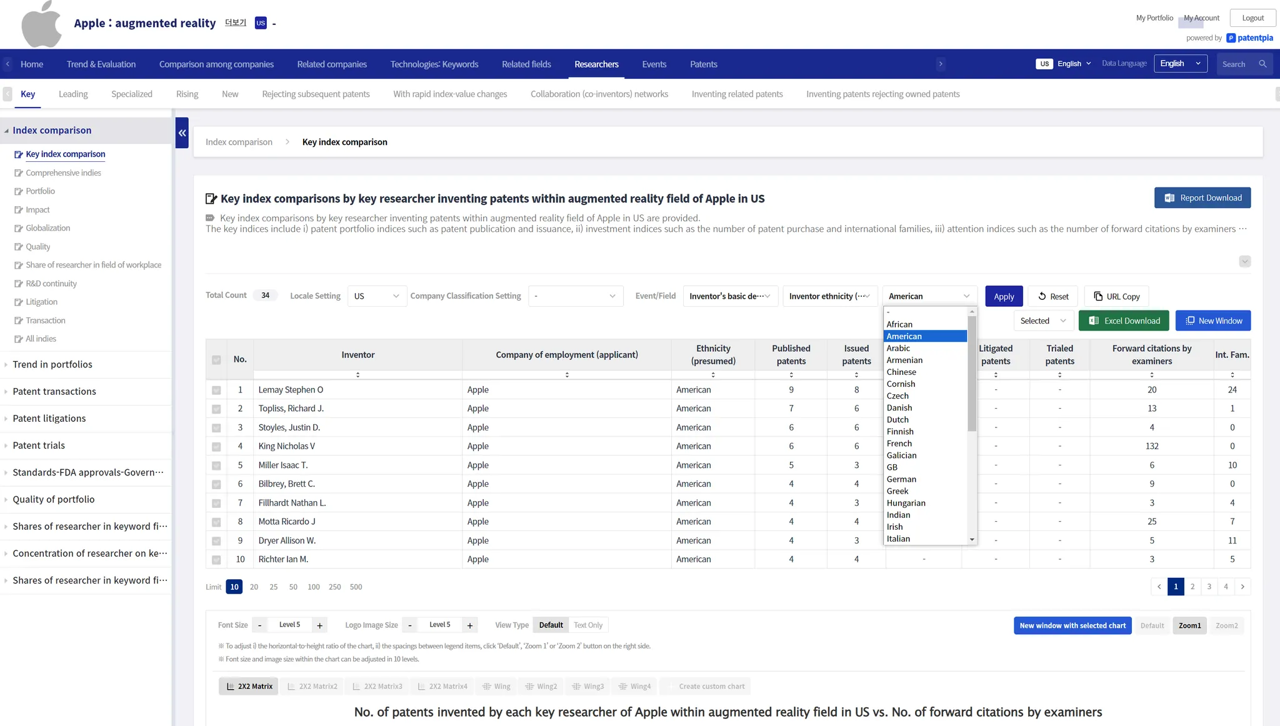The width and height of the screenshot is (1280, 726).
Task: Click the Reset button
Action: [1053, 296]
